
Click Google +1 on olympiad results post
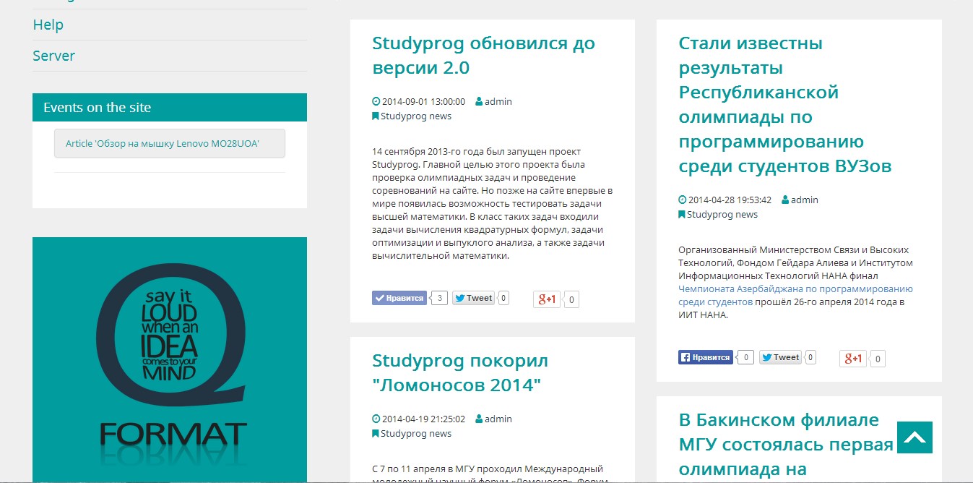point(853,359)
